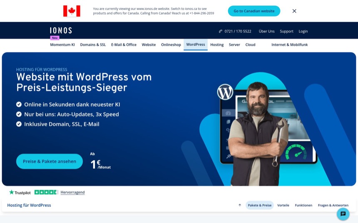The image size is (358, 223).
Task: Click Go to Canadian website button
Action: [x=254, y=11]
